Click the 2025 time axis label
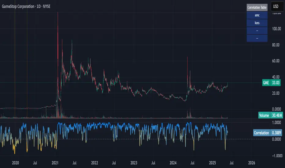 213,163
